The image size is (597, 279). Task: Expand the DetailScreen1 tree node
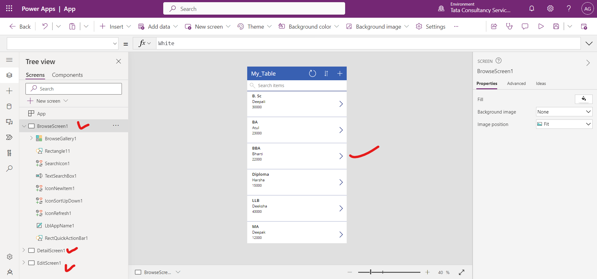24,250
